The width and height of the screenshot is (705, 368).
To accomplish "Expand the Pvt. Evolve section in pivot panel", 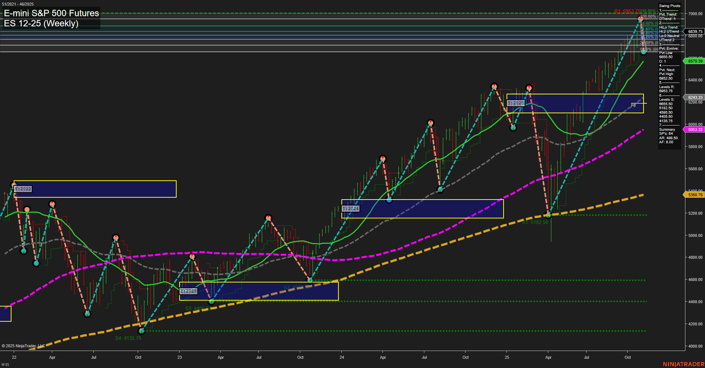I will (x=669, y=48).
